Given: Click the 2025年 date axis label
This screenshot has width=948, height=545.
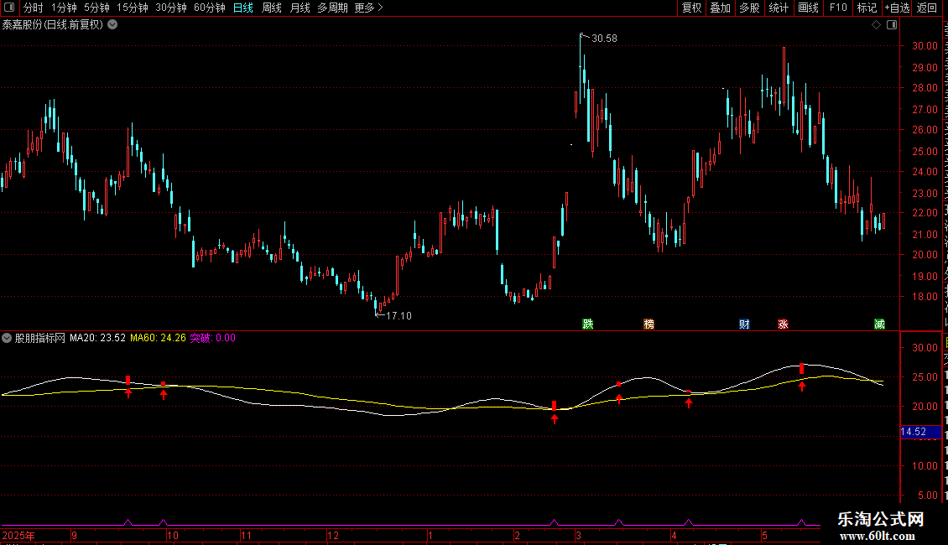Looking at the screenshot, I should click(x=18, y=535).
